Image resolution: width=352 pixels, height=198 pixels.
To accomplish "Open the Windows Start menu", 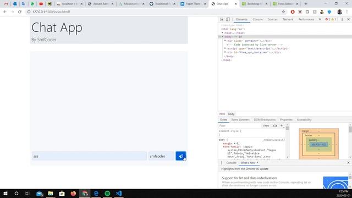I will 5,193.
